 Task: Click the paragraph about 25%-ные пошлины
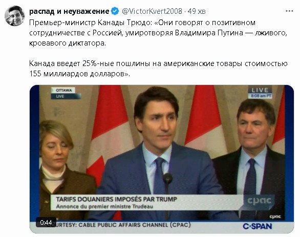pos(158,69)
